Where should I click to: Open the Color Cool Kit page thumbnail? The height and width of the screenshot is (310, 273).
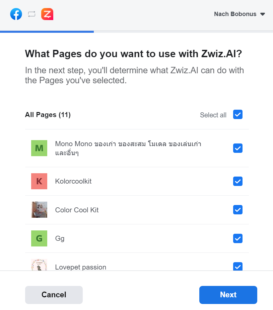pos(39,210)
